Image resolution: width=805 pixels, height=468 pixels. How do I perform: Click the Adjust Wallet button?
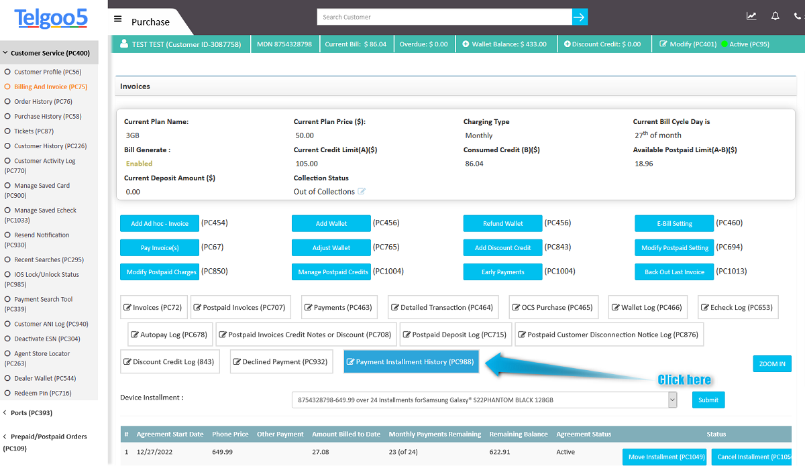[331, 247]
